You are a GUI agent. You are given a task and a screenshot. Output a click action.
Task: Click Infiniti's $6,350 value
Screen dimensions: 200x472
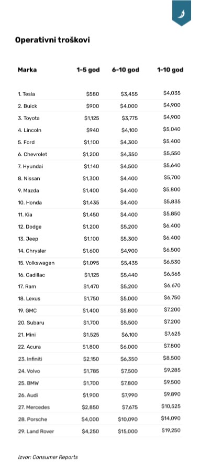click(129, 359)
